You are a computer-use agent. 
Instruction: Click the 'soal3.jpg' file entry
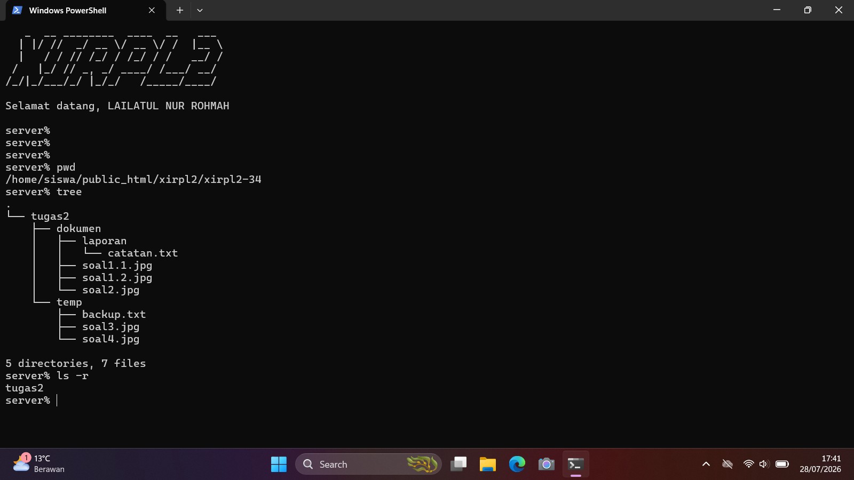pos(111,327)
